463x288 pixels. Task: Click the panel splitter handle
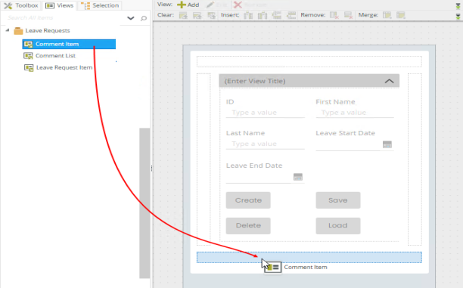click(x=151, y=169)
